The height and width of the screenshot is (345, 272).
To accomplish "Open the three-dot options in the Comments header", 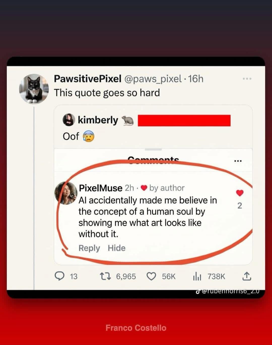I will [x=238, y=161].
